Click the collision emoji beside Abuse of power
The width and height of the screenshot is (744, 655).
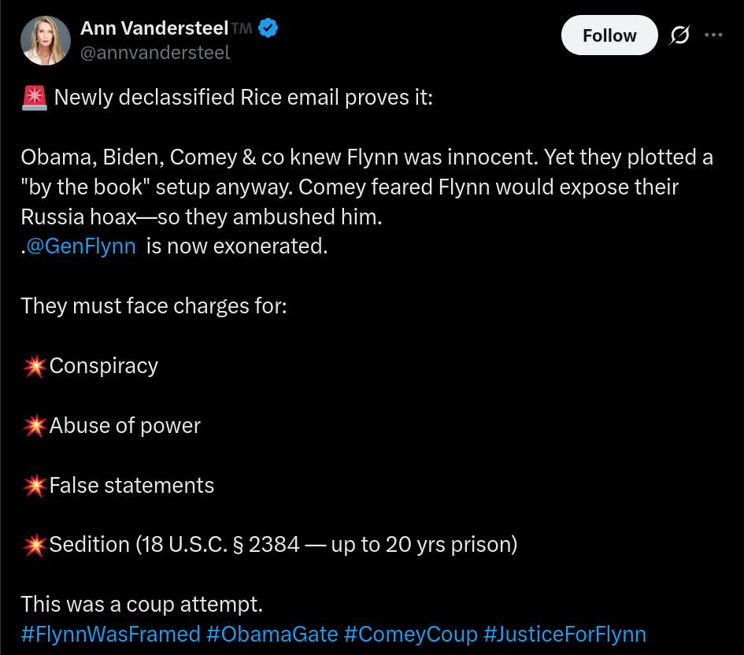(34, 426)
